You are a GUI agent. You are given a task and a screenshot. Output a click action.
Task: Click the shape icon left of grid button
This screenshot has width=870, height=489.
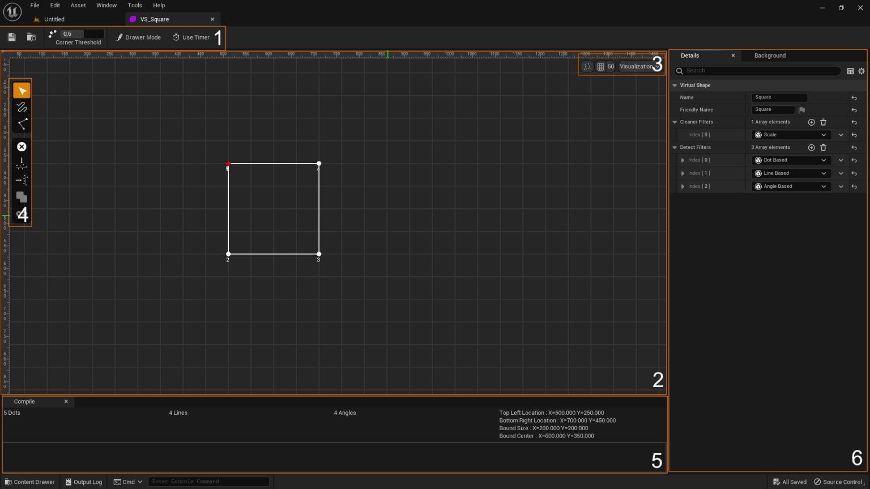587,66
